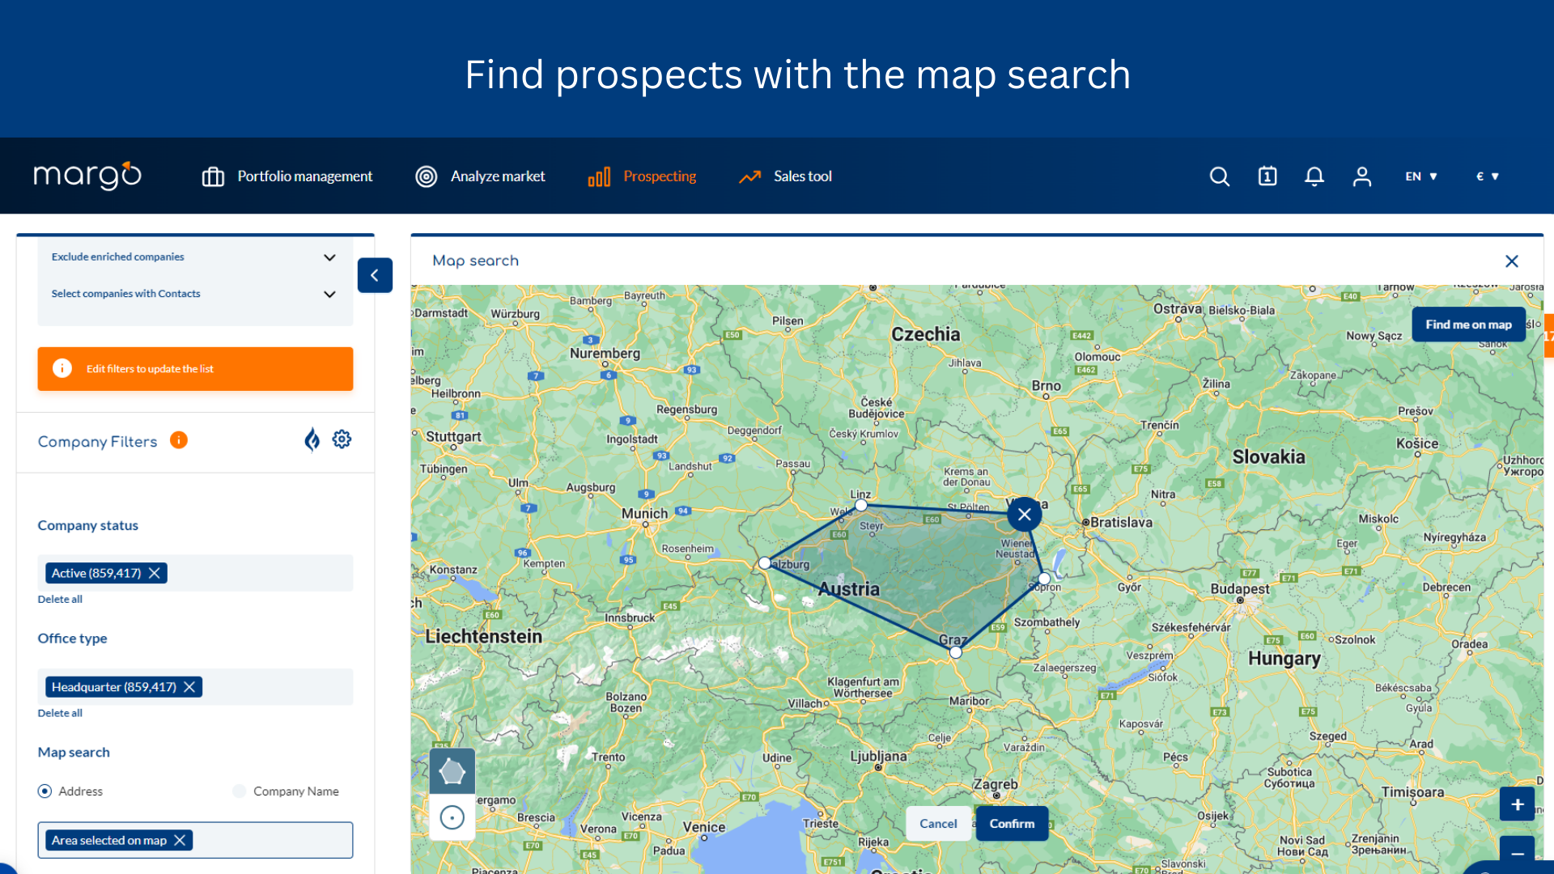The image size is (1554, 874).
Task: Click Find me on map button
Action: click(1468, 325)
